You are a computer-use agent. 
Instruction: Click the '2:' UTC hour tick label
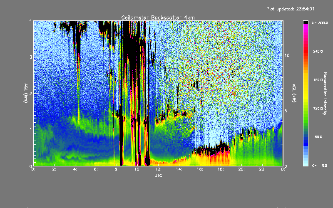pos(54,169)
